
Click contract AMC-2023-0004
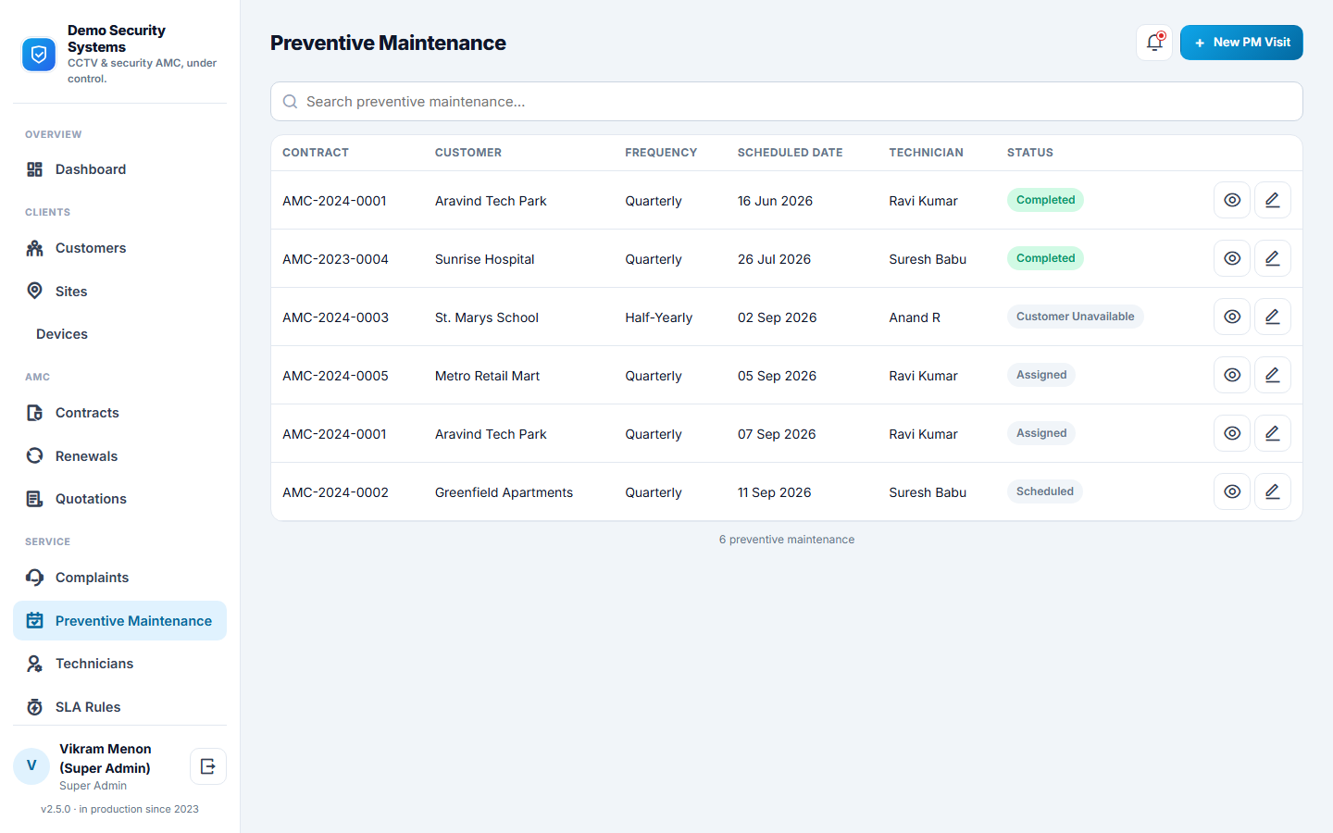[335, 259]
